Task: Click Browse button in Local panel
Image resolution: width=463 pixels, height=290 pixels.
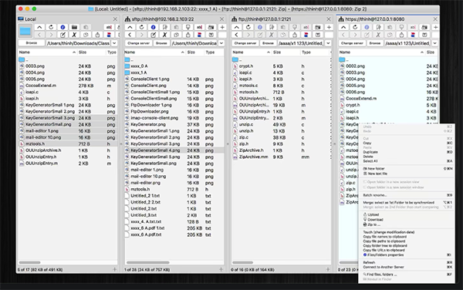Action: pyautogui.click(x=32, y=43)
